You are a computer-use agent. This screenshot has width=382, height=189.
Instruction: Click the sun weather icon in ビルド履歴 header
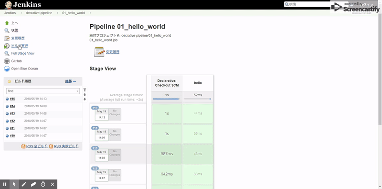click(x=9, y=81)
